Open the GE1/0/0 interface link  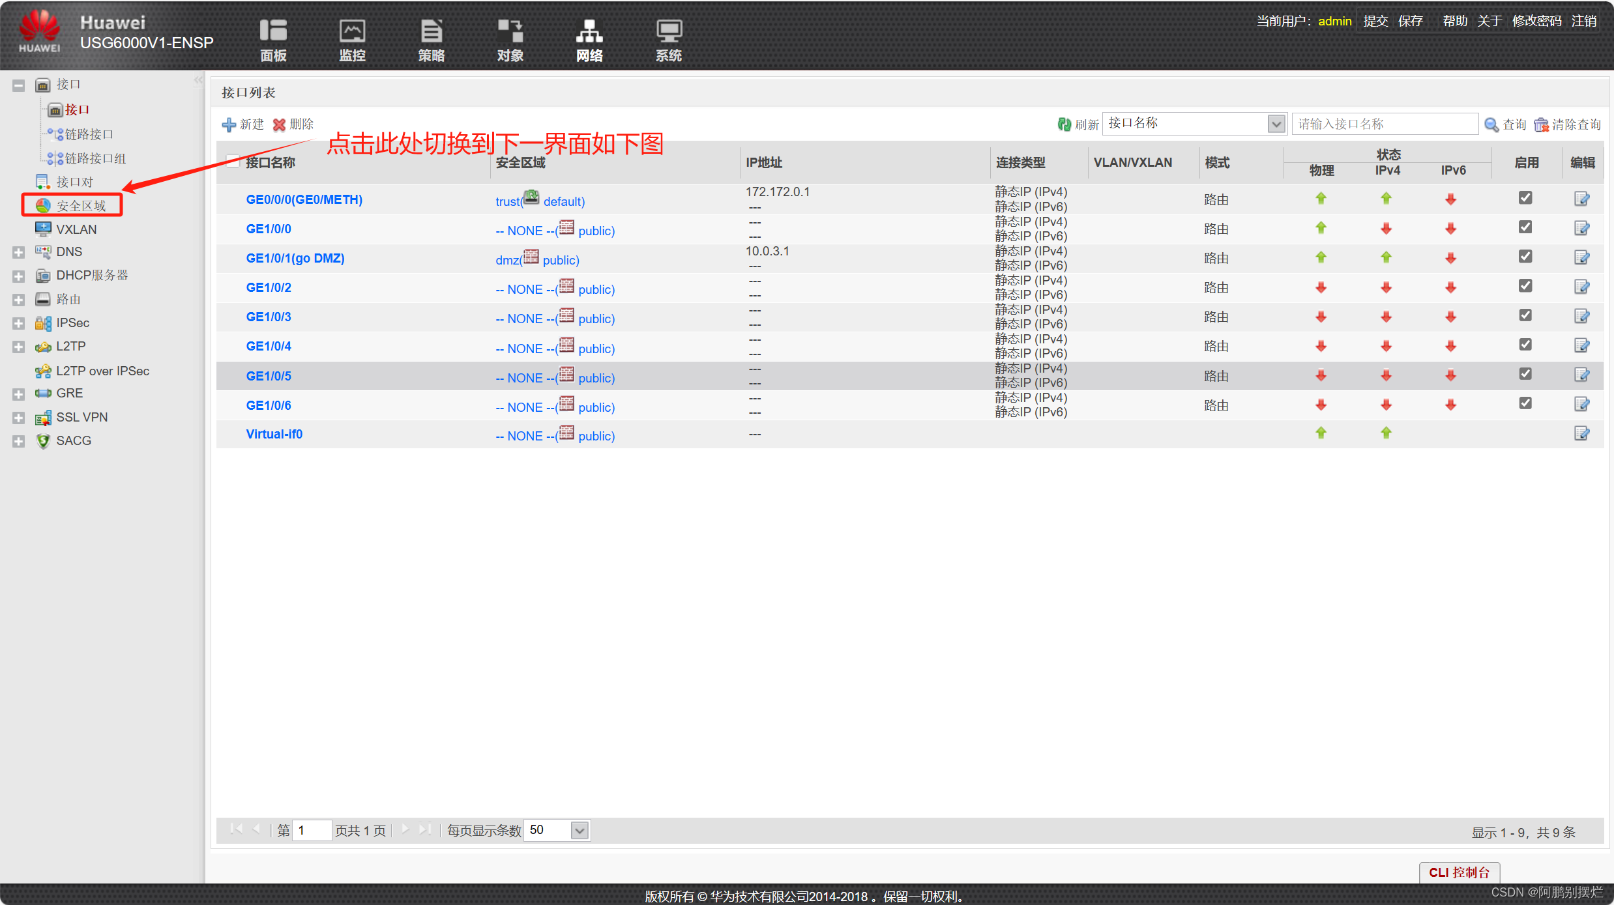click(269, 229)
